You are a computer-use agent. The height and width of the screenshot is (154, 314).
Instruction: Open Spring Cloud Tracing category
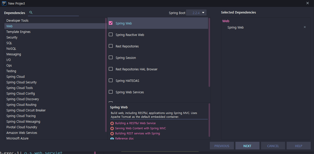coord(55,116)
